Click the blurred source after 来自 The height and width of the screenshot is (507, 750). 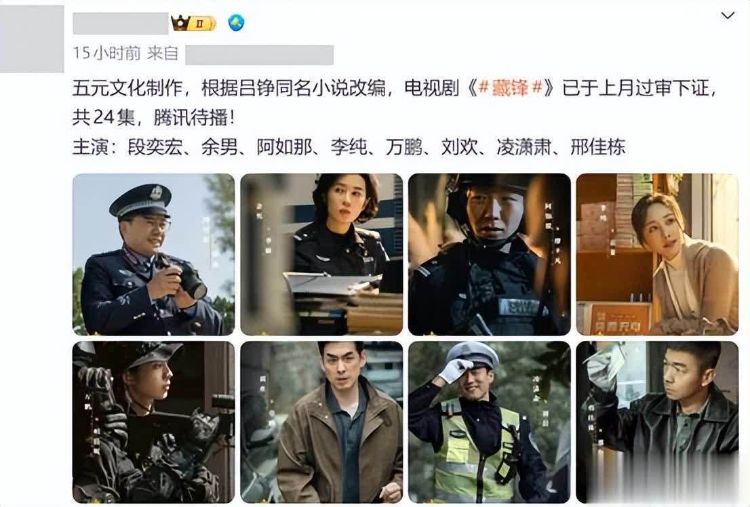pyautogui.click(x=259, y=54)
